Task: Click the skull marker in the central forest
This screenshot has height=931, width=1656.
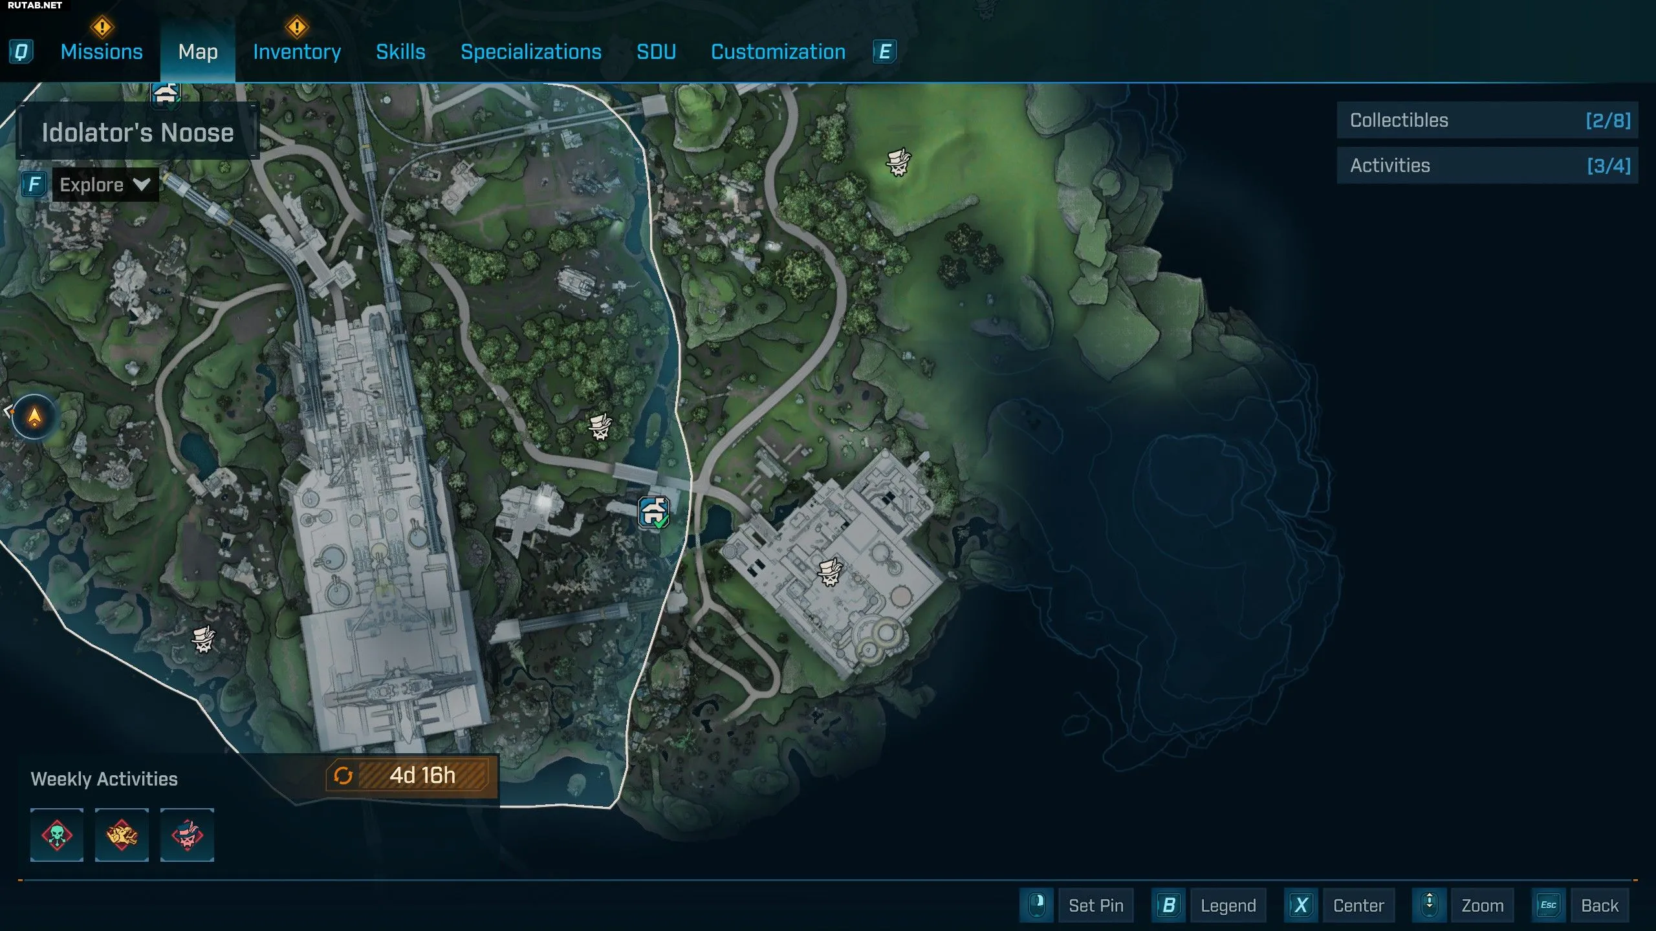Action: tap(600, 427)
